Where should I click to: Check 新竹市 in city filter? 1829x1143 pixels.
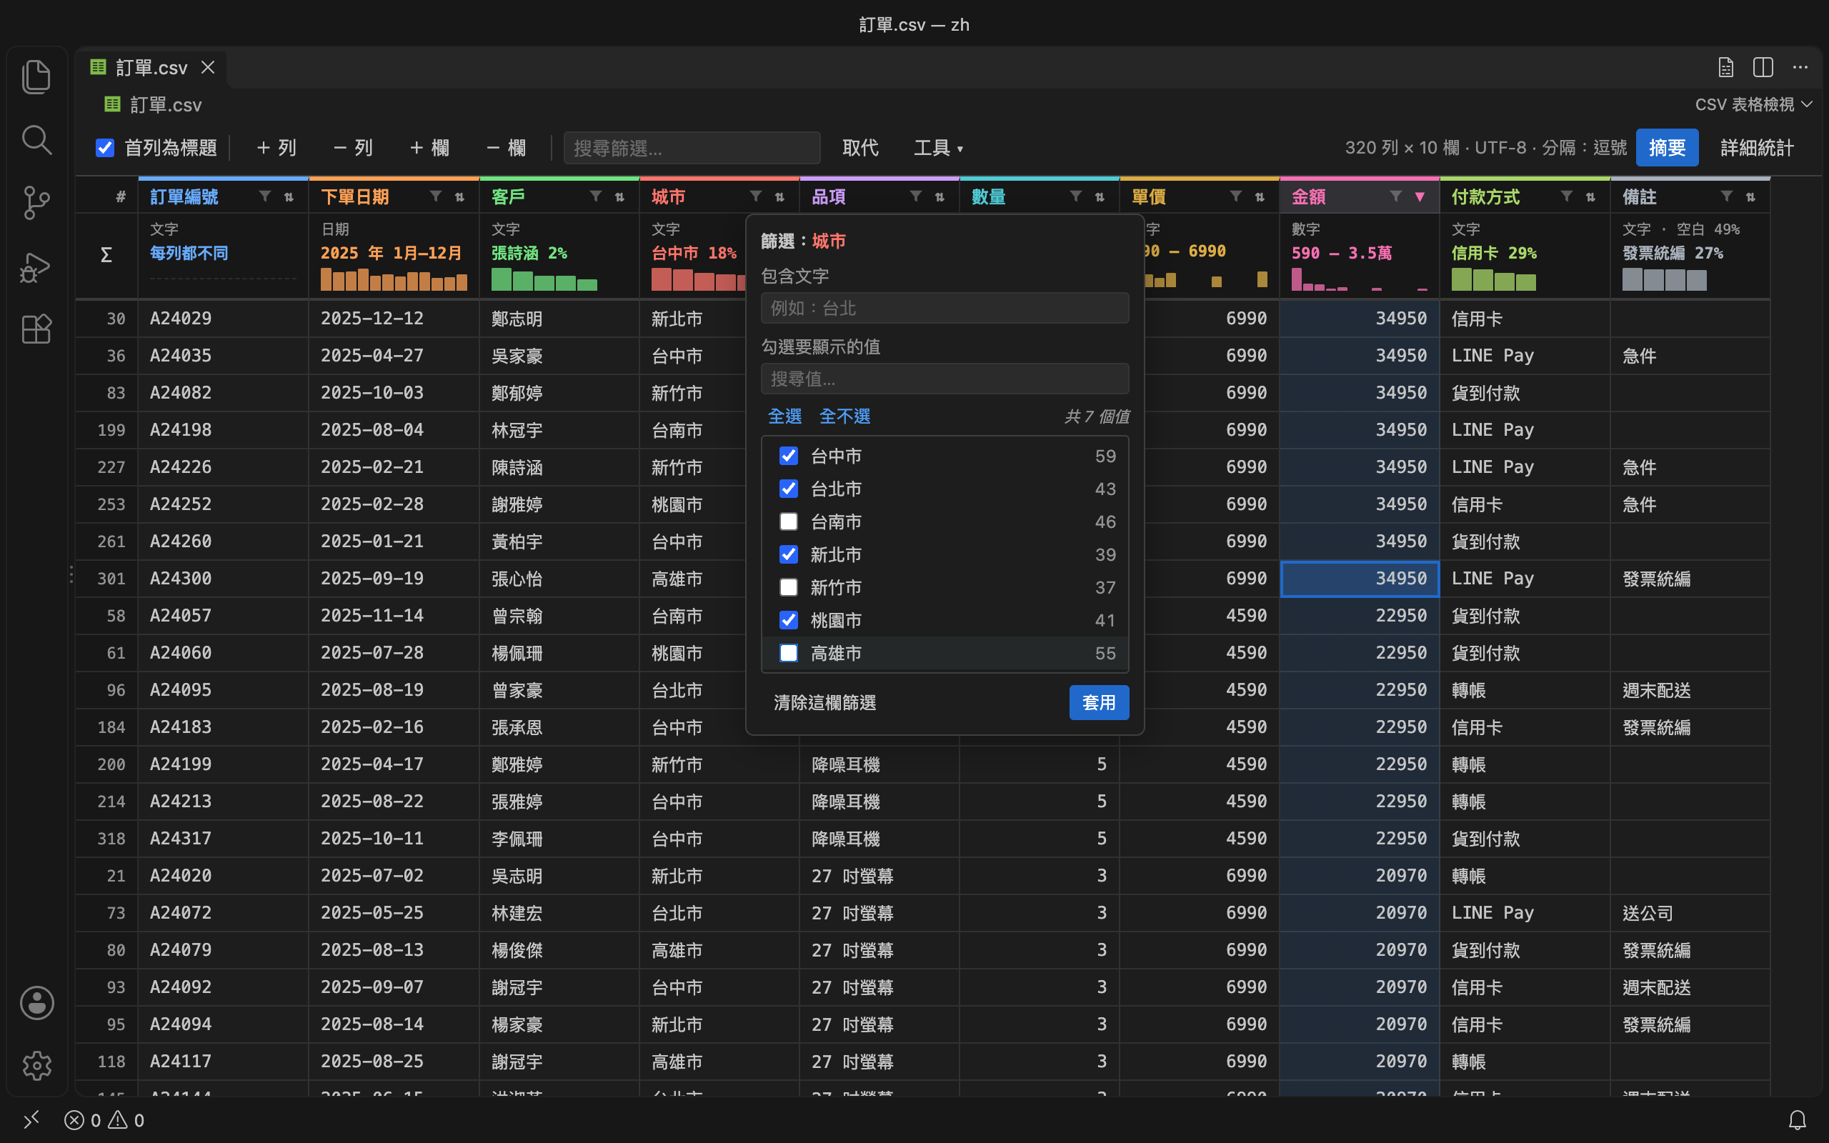pos(788,587)
